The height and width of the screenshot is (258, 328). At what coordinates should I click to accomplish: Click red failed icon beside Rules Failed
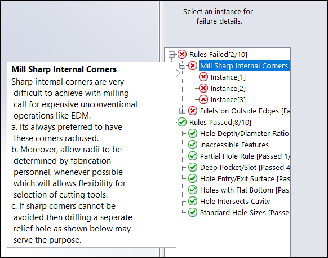pyautogui.click(x=182, y=55)
